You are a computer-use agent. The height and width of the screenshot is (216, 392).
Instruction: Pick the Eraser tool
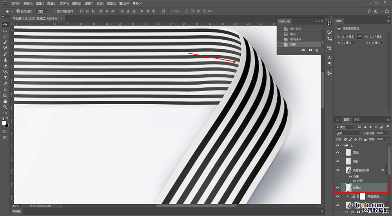(5, 66)
